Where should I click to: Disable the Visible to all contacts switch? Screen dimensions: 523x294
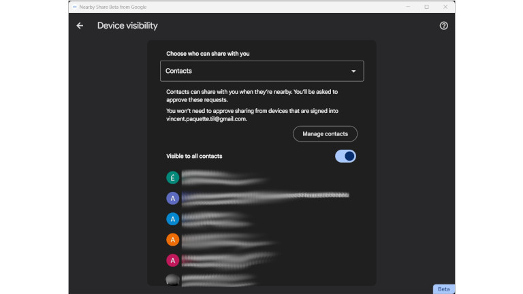point(345,156)
